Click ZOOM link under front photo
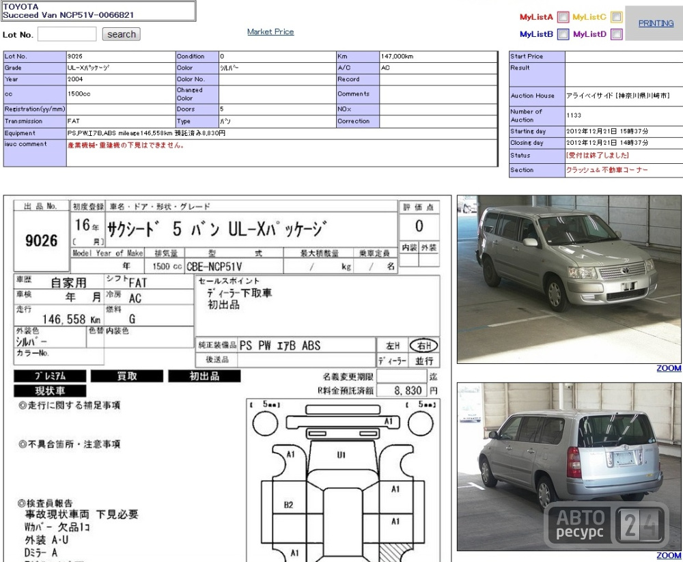The image size is (683, 562). 669,368
